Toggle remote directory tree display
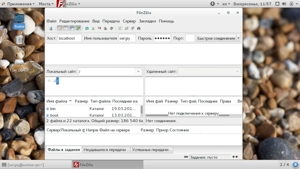Image resolution: width=300 pixels, height=169 pixels. [x=72, y=28]
